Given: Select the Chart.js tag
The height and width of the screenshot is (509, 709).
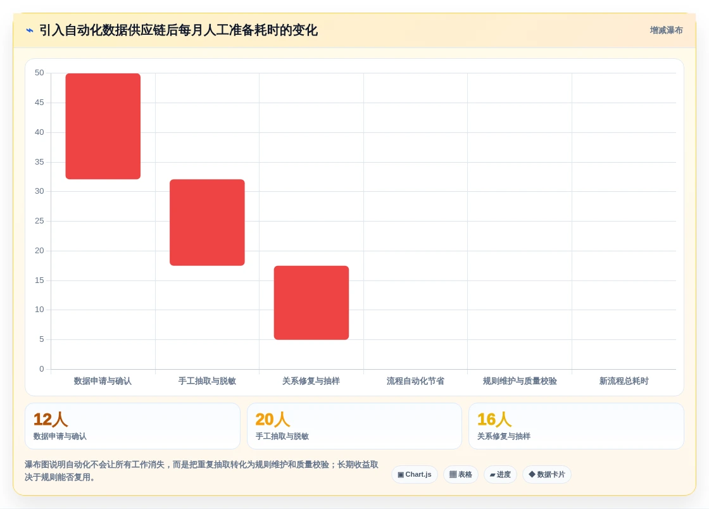Looking at the screenshot, I should (415, 475).
